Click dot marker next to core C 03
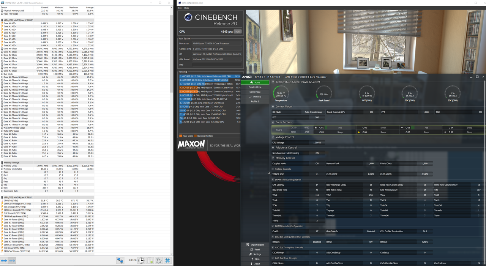The image size is (486, 266). [x=402, y=127]
